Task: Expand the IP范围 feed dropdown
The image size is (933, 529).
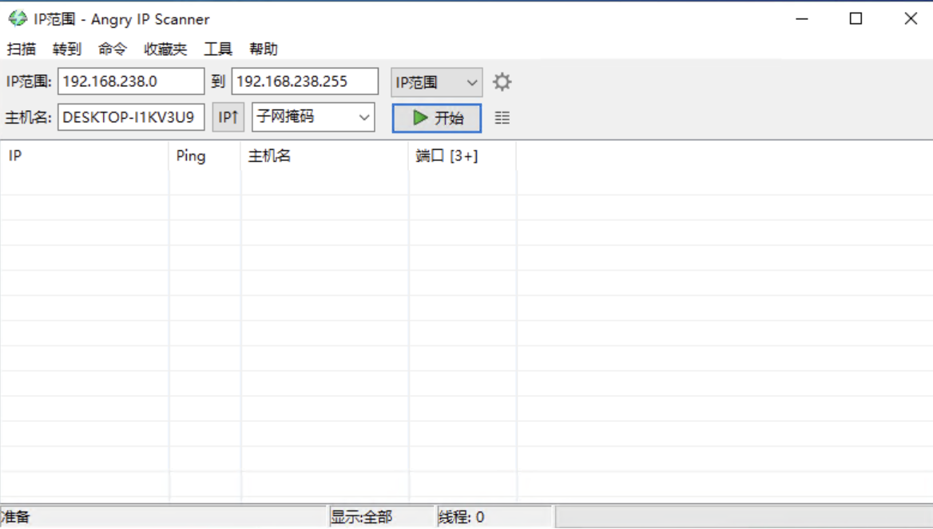Action: pos(471,81)
